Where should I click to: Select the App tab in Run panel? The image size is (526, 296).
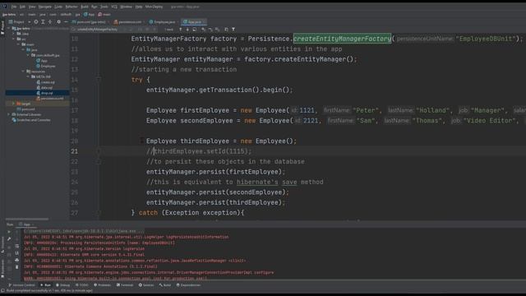[x=26, y=224]
